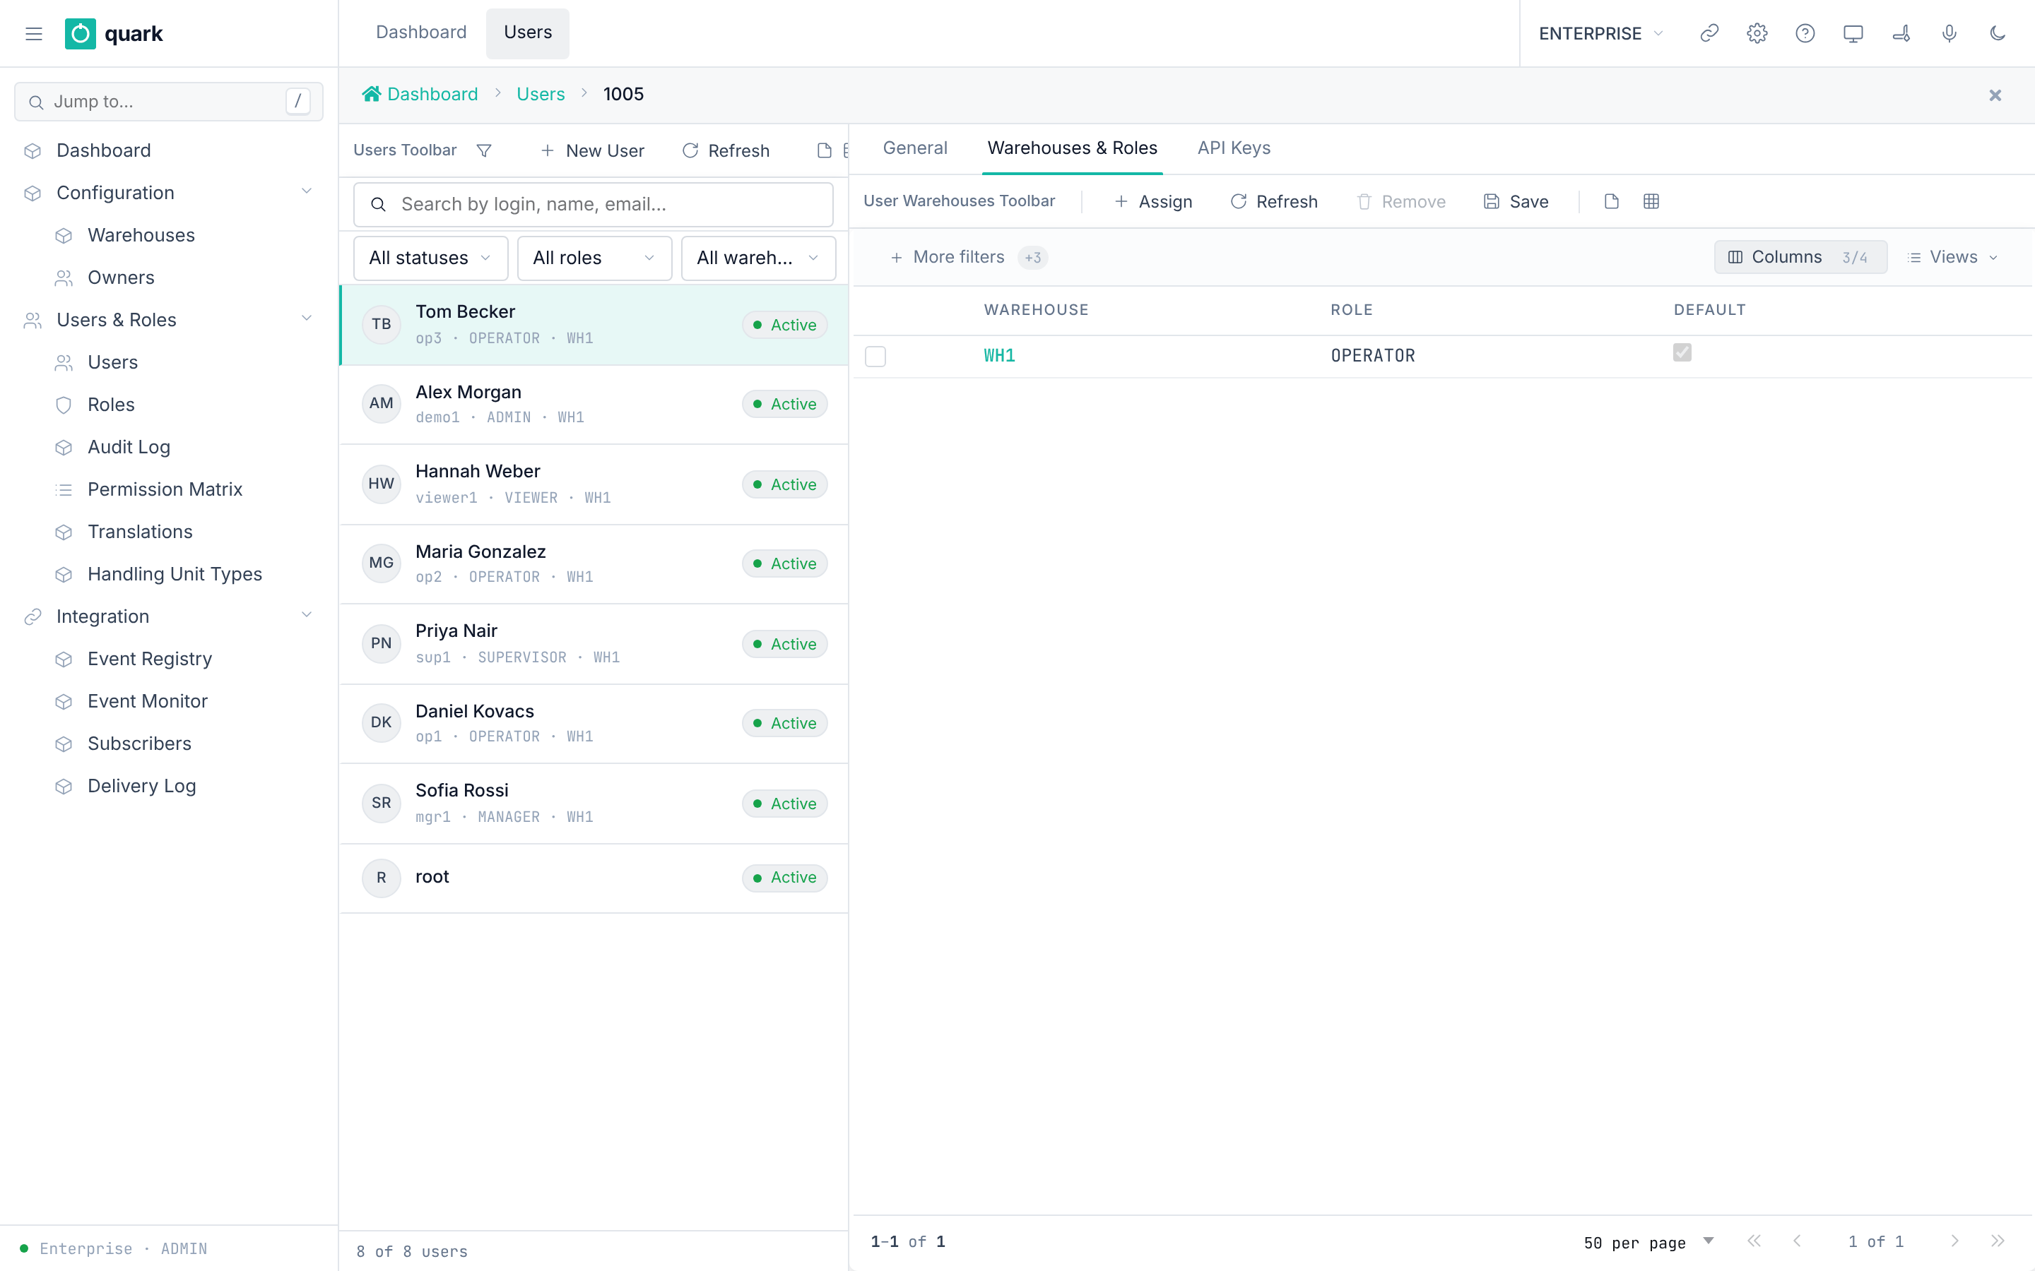This screenshot has height=1271, width=2035.
Task: Go to first page of warehouses table
Action: [1753, 1241]
